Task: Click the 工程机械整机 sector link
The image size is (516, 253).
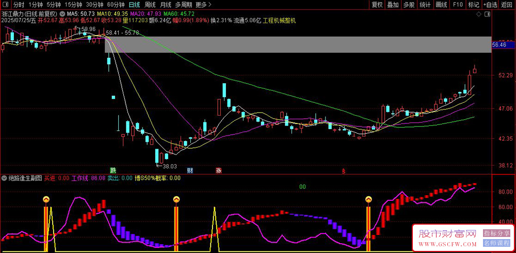Action: pyautogui.click(x=279, y=21)
